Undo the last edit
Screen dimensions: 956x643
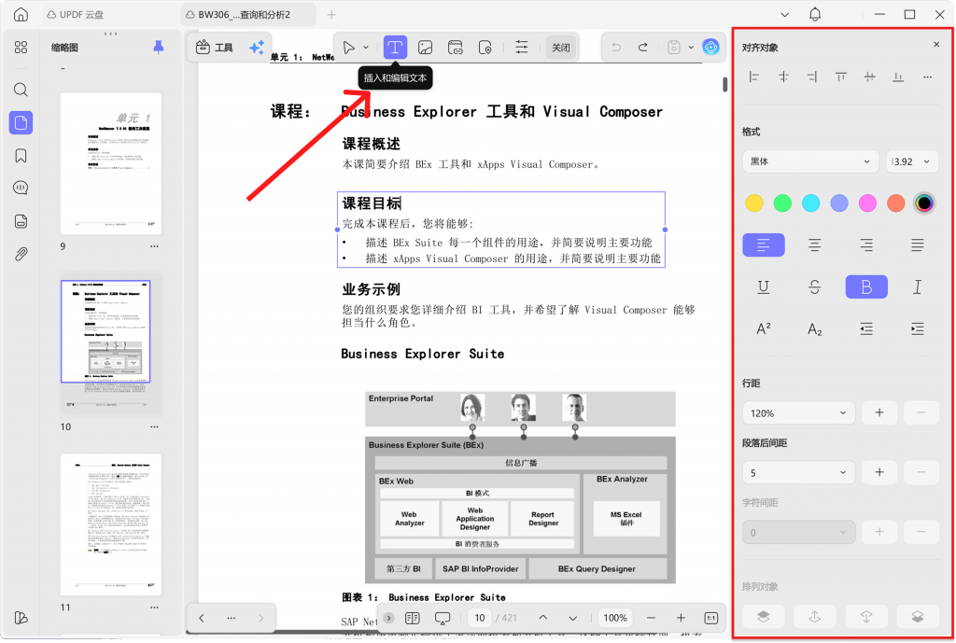click(x=616, y=48)
